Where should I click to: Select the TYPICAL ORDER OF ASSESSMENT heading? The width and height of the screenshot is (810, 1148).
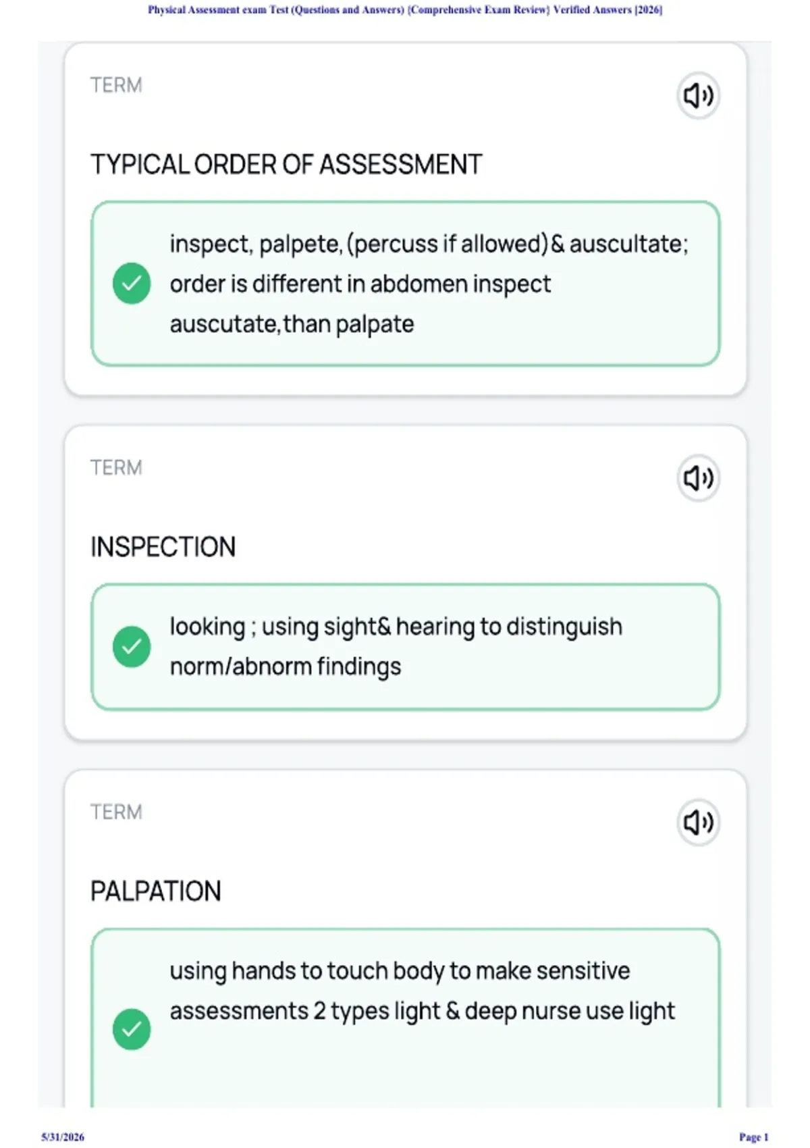point(286,164)
